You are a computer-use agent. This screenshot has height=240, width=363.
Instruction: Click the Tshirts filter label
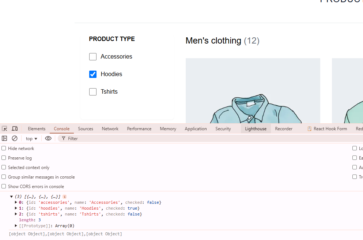109,92
